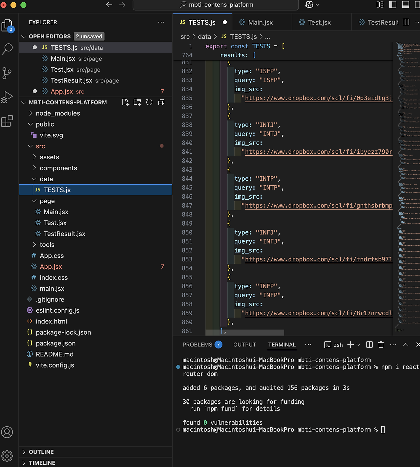Open panel views overflow menu
This screenshot has width=420, height=467.
coord(308,345)
